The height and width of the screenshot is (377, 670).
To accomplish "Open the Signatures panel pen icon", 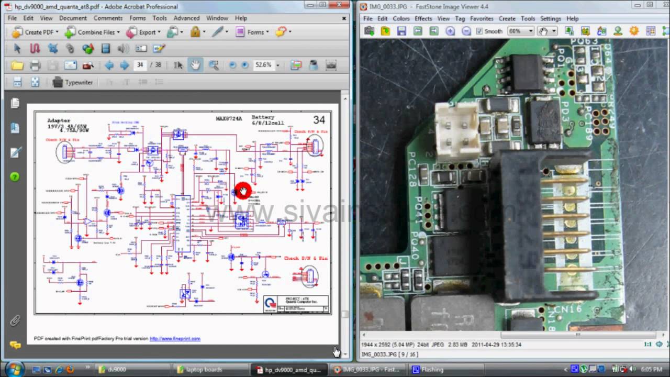I will [15, 152].
